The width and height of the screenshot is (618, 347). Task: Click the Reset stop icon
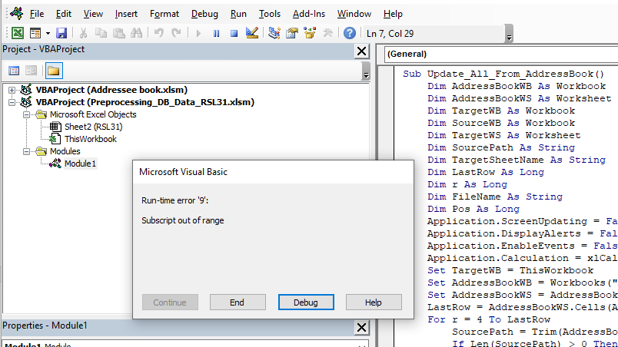(234, 34)
